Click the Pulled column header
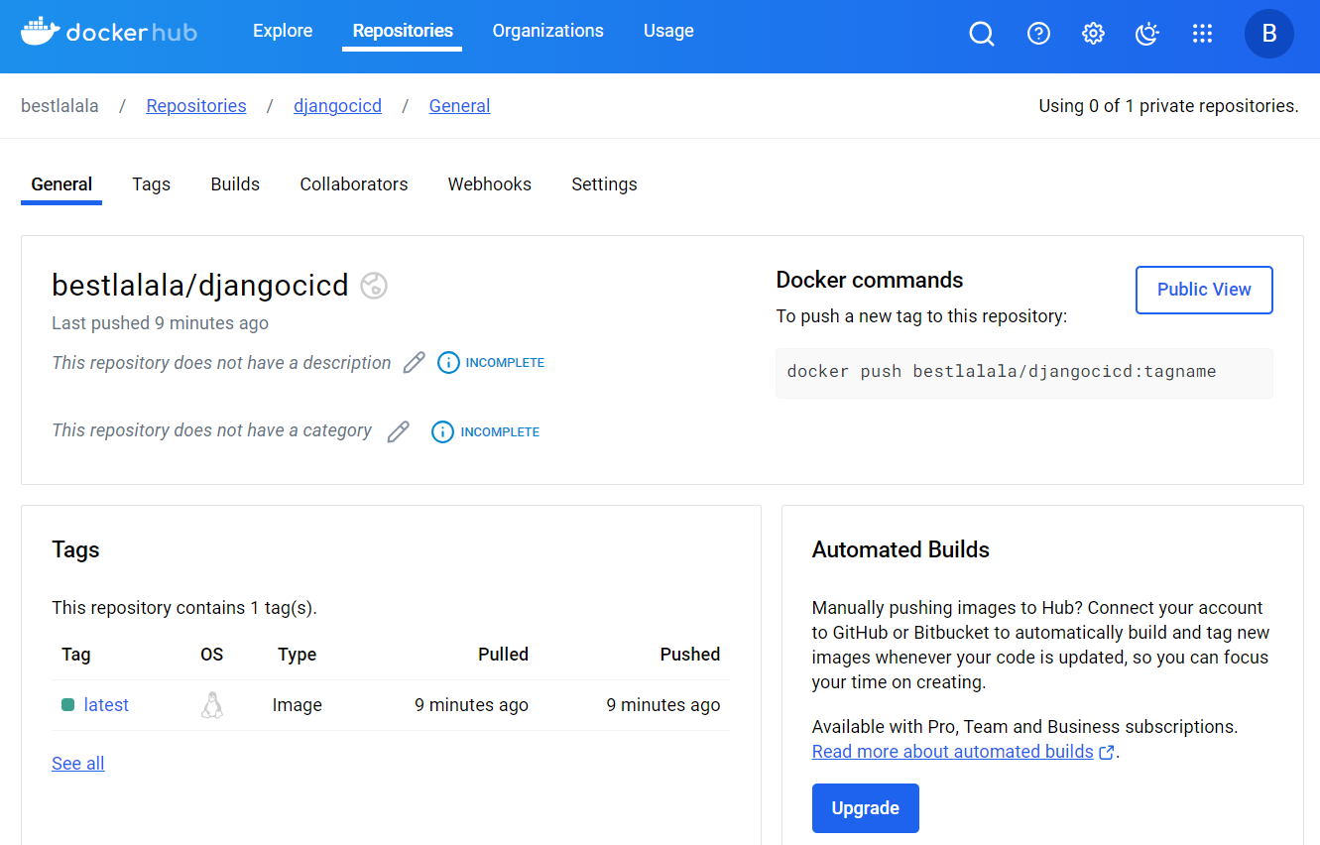Image resolution: width=1320 pixels, height=845 pixels. point(503,655)
